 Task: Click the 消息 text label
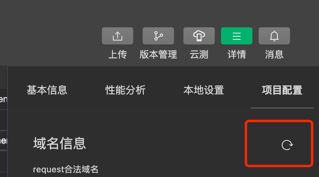coord(274,55)
